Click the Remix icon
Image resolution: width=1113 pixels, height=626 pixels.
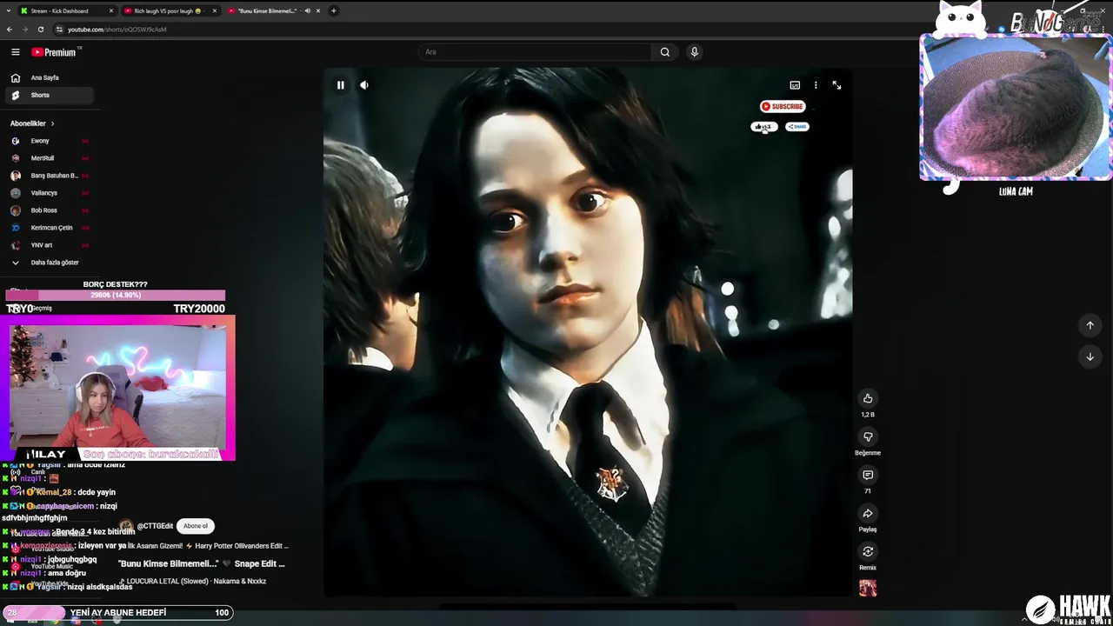tap(868, 551)
